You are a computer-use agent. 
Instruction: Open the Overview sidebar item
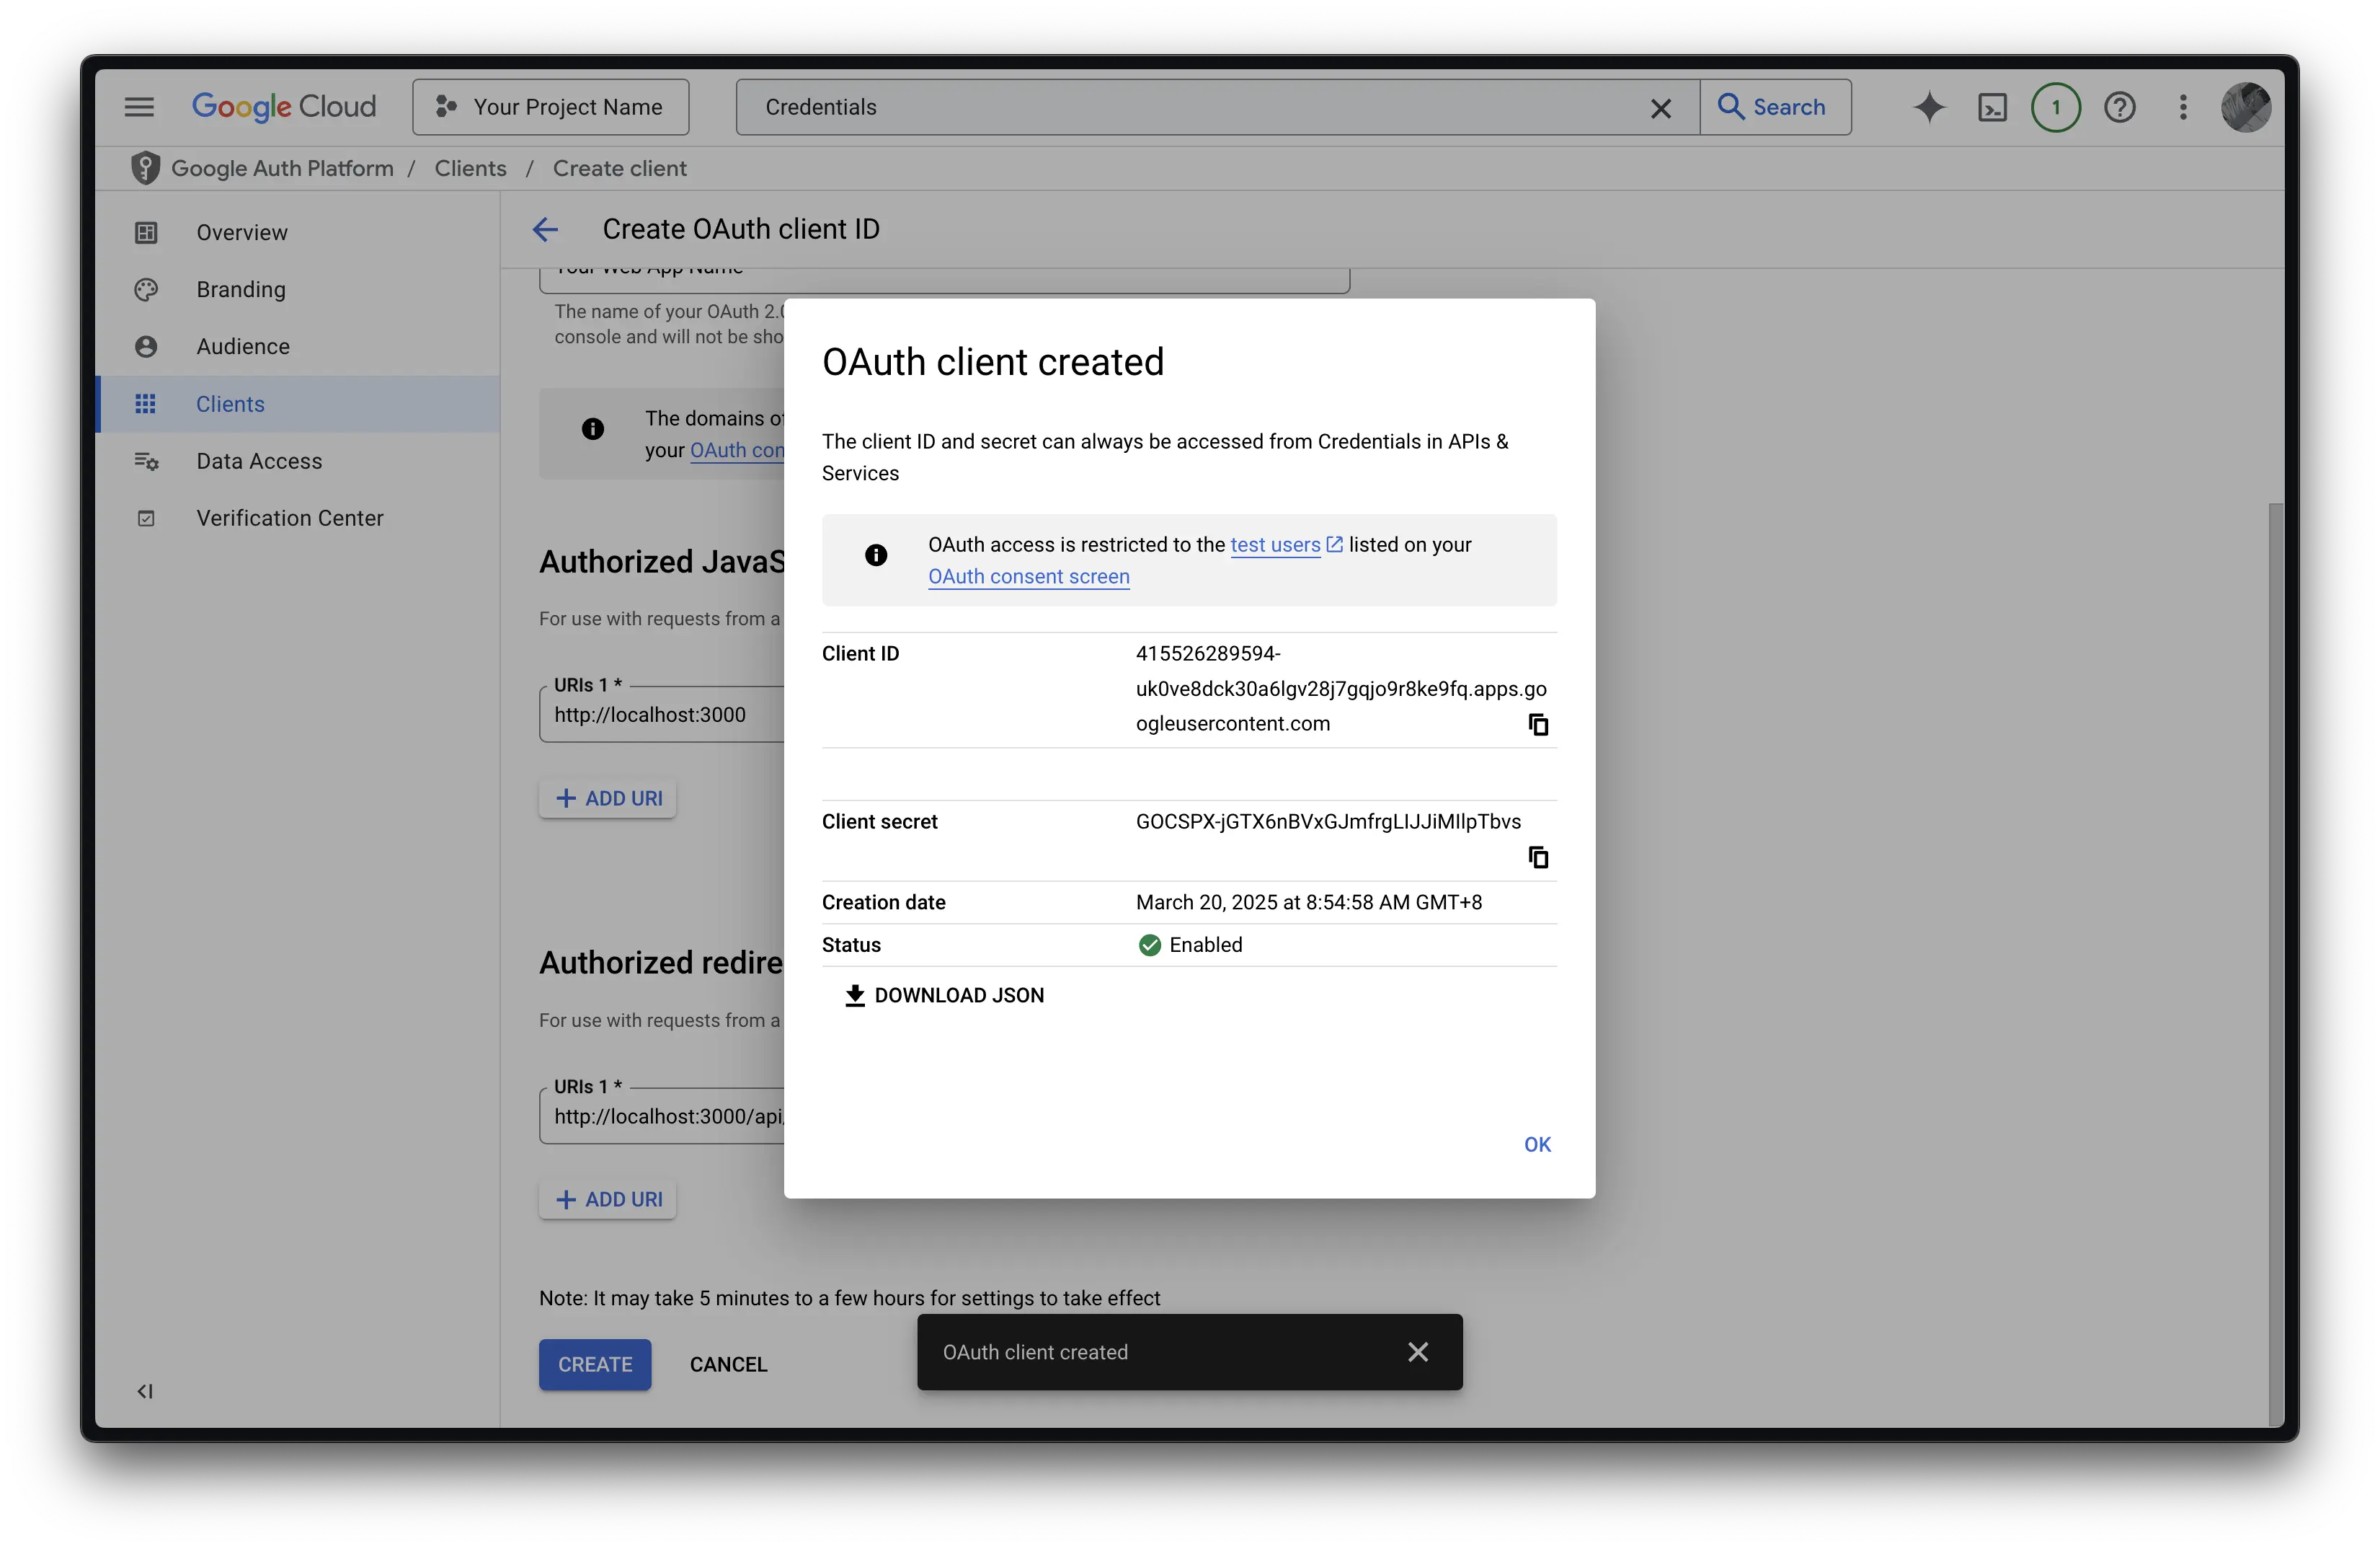[x=298, y=232]
